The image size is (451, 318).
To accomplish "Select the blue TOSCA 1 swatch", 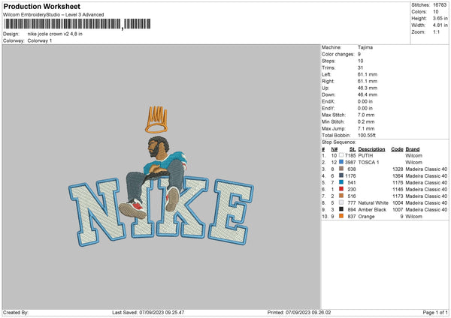I will point(341,162).
